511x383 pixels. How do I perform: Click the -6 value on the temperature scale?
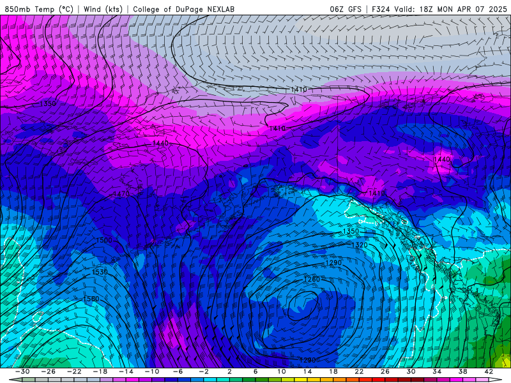(x=178, y=372)
